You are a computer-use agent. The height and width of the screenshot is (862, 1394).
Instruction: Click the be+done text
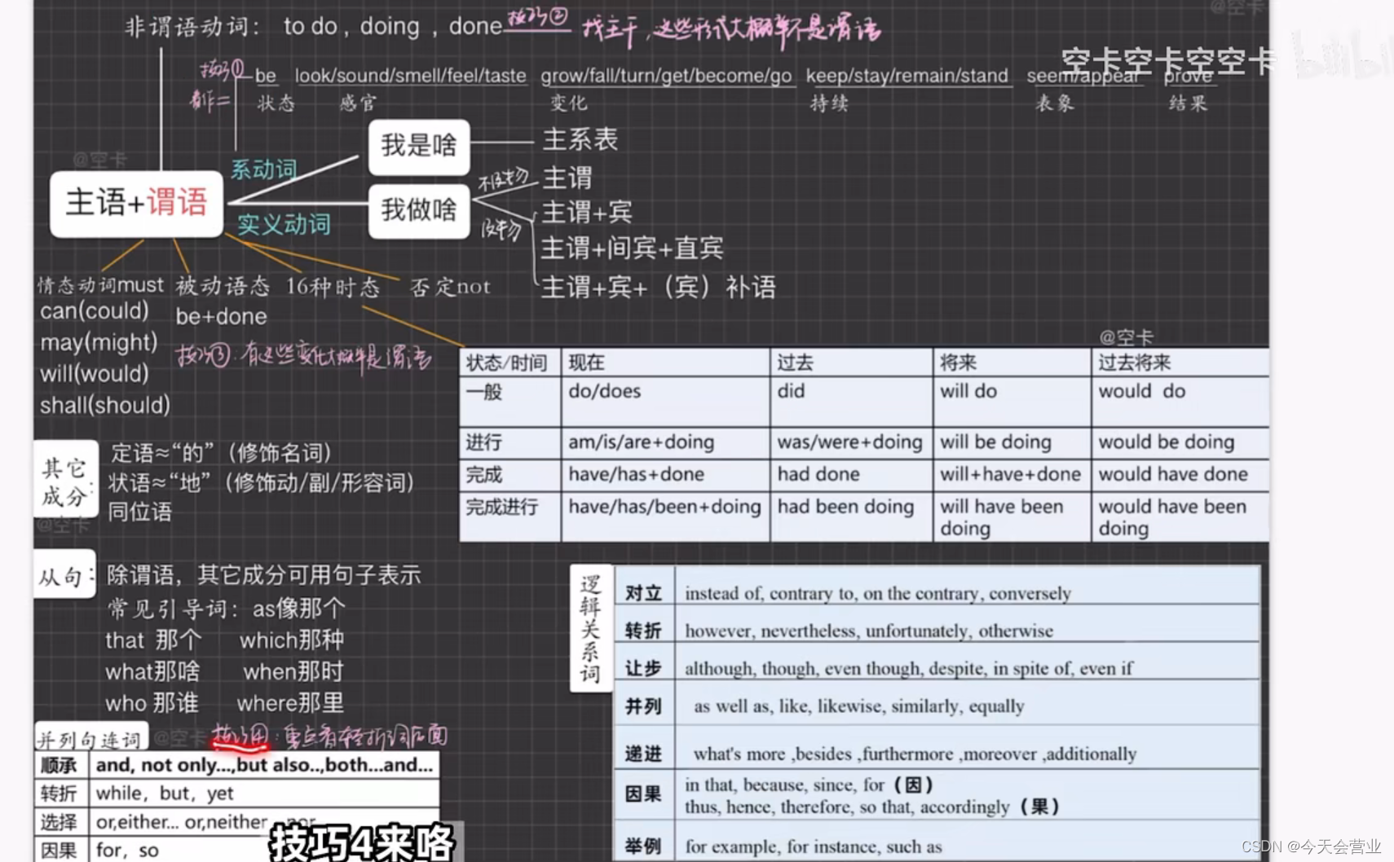tap(222, 317)
